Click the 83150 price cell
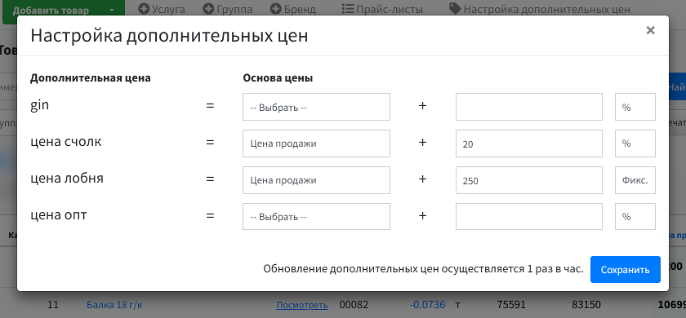 point(586,304)
